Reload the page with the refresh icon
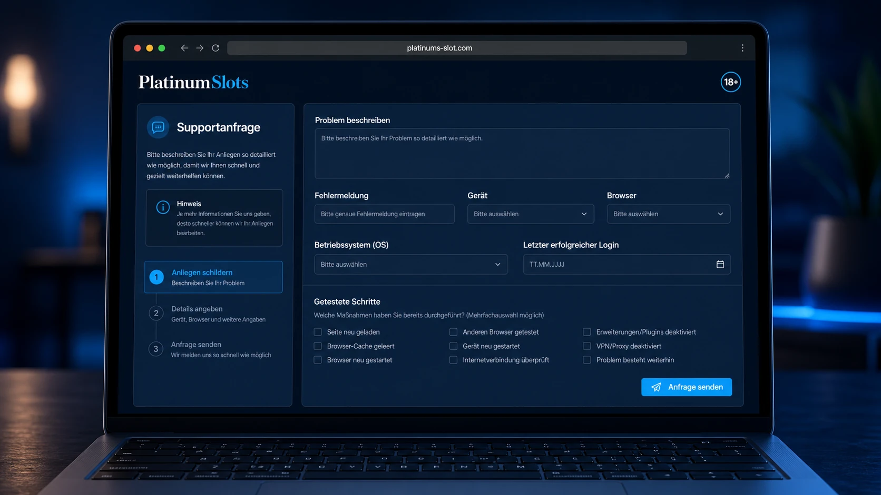 (216, 48)
